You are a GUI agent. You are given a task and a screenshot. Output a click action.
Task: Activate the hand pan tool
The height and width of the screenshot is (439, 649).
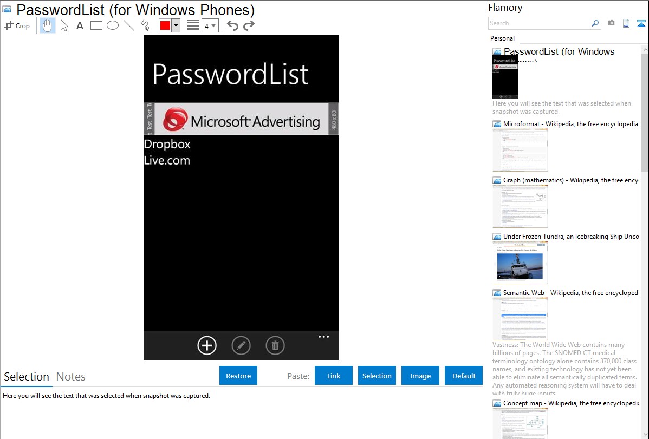pos(48,25)
